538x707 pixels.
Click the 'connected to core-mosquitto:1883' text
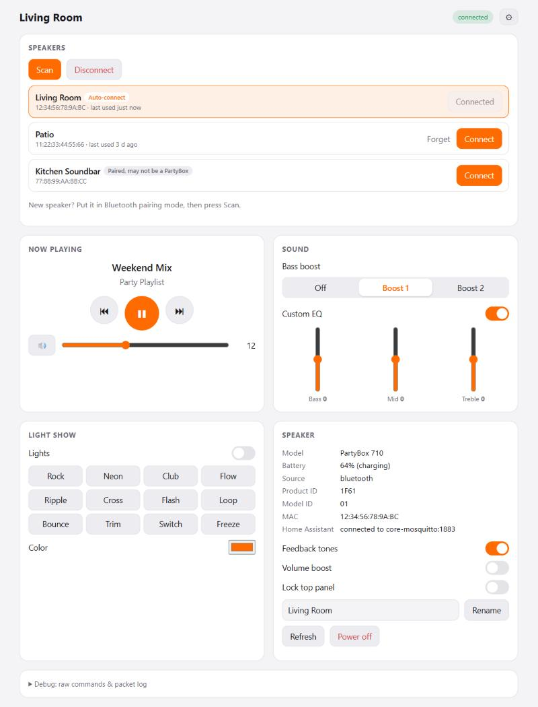point(397,529)
